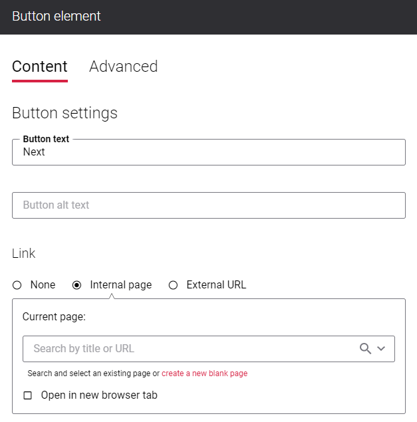Click the Current page label
This screenshot has width=417, height=422.
pos(54,317)
